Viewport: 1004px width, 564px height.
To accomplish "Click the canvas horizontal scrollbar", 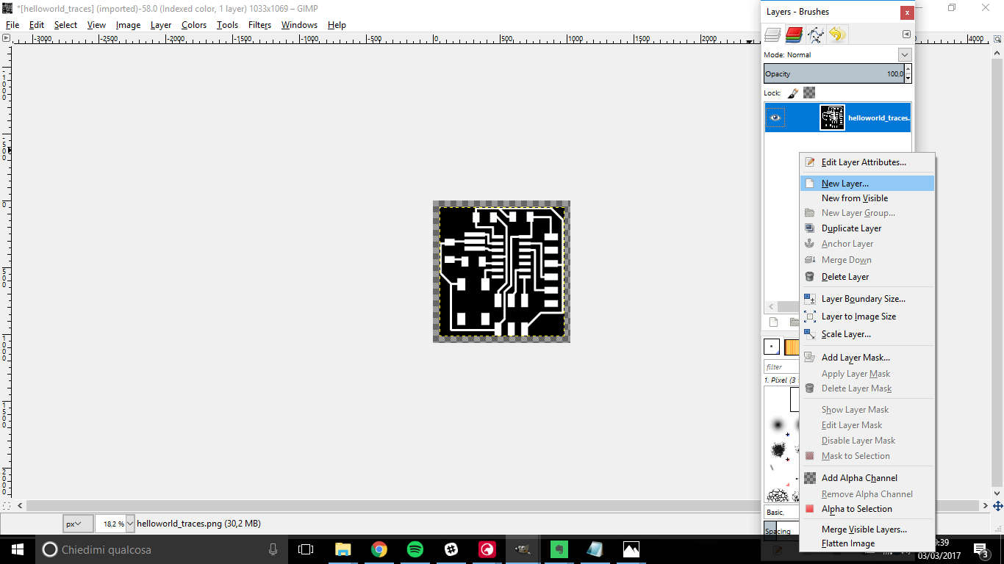I will click(504, 506).
